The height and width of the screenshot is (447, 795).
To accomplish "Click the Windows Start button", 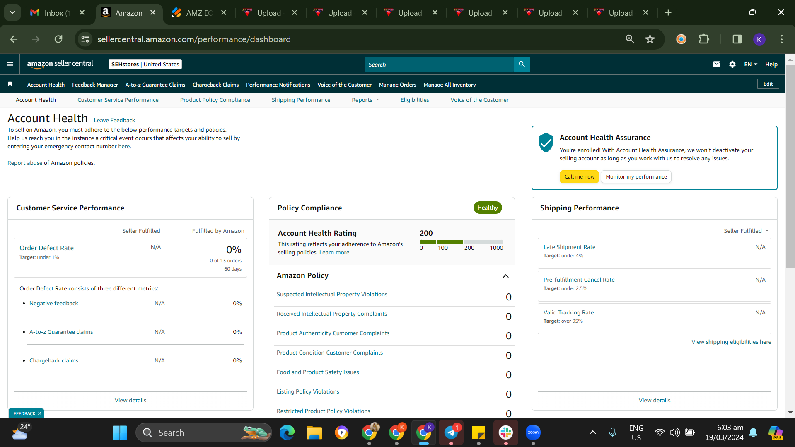I will tap(120, 433).
